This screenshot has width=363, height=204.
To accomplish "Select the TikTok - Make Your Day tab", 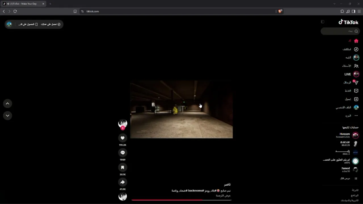I will pos(24,4).
